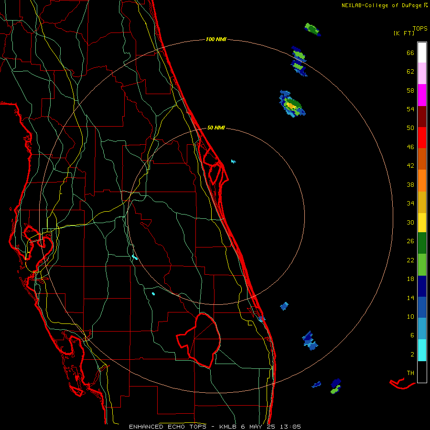Select the 22 scale label
This screenshot has width=430, height=430.
(410, 260)
